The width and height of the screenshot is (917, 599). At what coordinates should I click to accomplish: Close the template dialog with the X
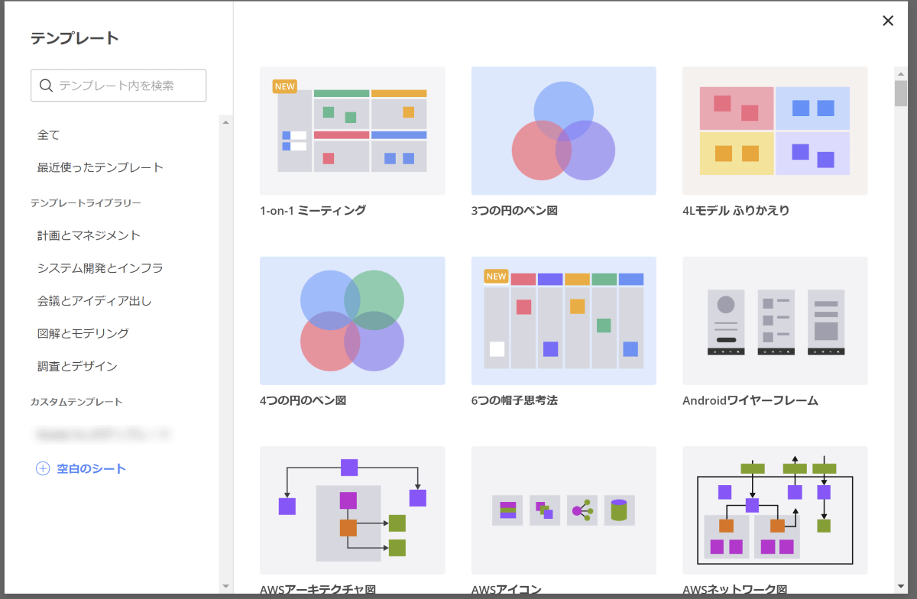coord(888,21)
